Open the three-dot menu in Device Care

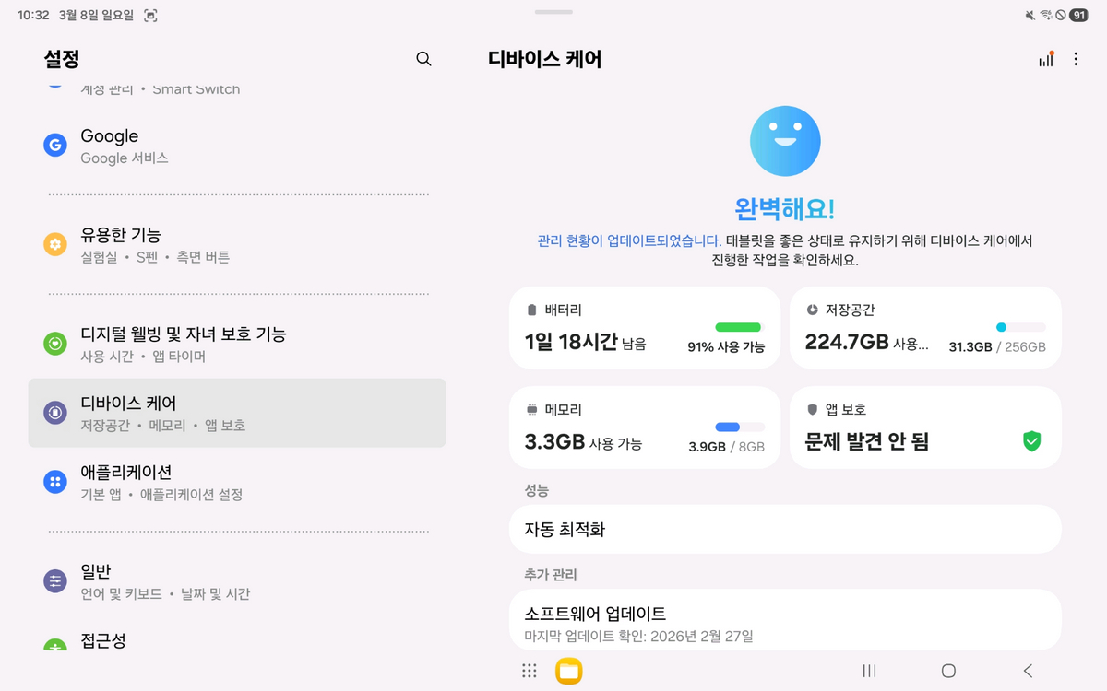pyautogui.click(x=1076, y=58)
